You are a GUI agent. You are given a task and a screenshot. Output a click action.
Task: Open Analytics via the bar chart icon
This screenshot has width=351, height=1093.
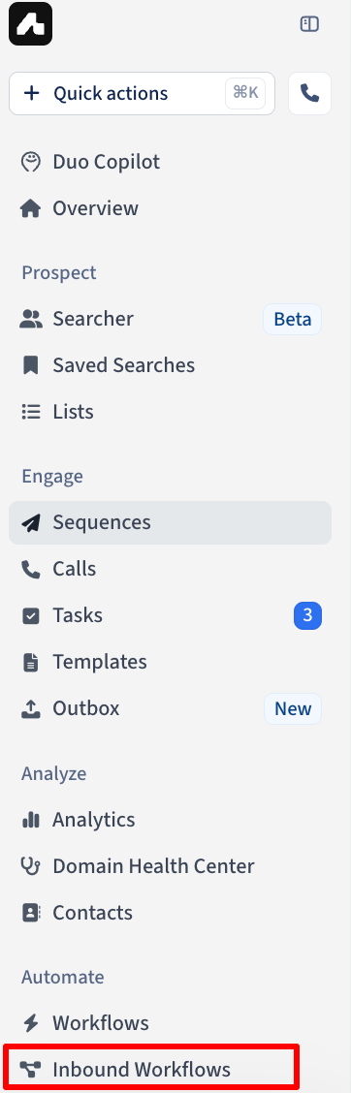[x=31, y=820]
